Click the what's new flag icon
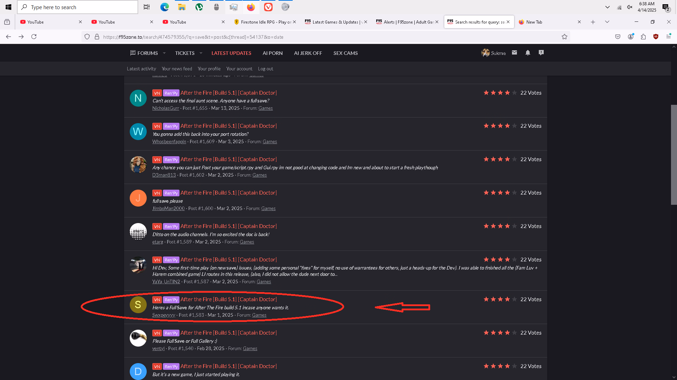677x380 pixels. tap(541, 53)
